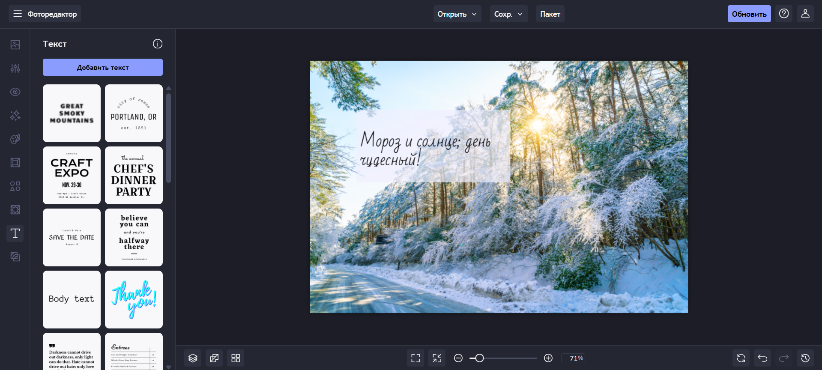The height and width of the screenshot is (370, 822).
Task: Open the Пакет menu item
Action: pyautogui.click(x=550, y=14)
